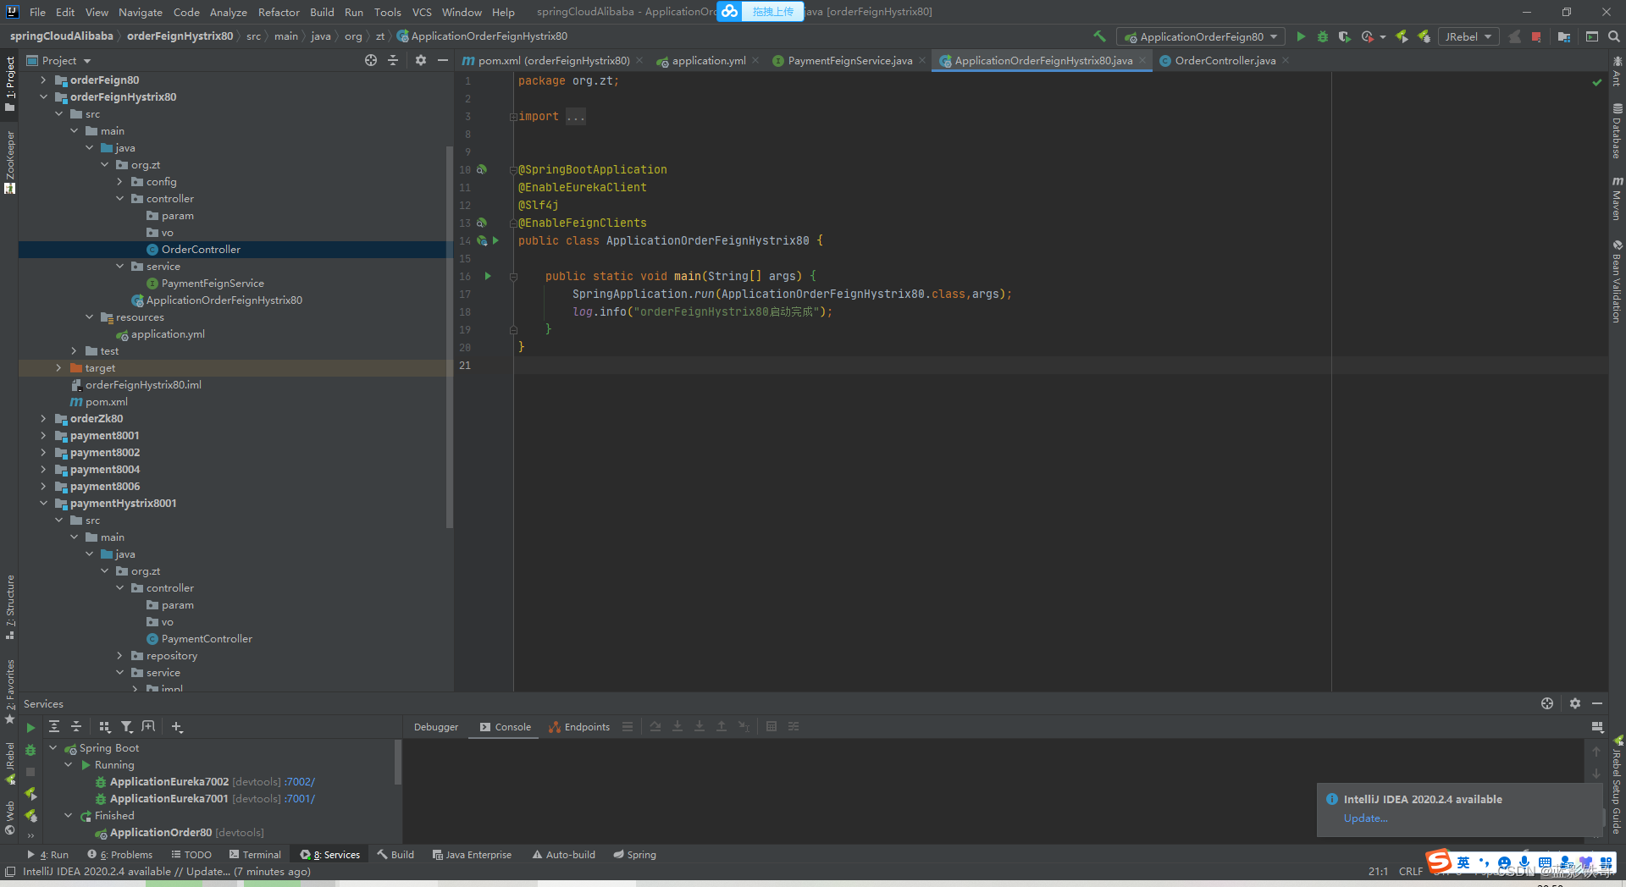Select PaymentFeignService in the project tree

pyautogui.click(x=213, y=283)
